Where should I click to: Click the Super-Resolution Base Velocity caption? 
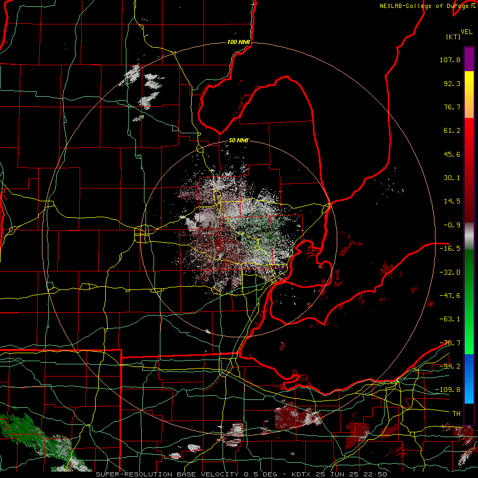(x=242, y=474)
